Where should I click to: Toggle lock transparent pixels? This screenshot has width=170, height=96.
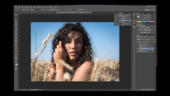[140, 42]
